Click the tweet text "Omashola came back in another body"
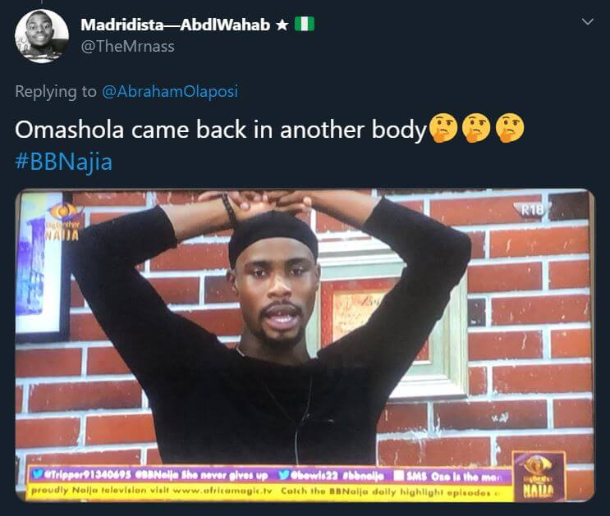Viewport: 610px width, 516px height. point(221,130)
